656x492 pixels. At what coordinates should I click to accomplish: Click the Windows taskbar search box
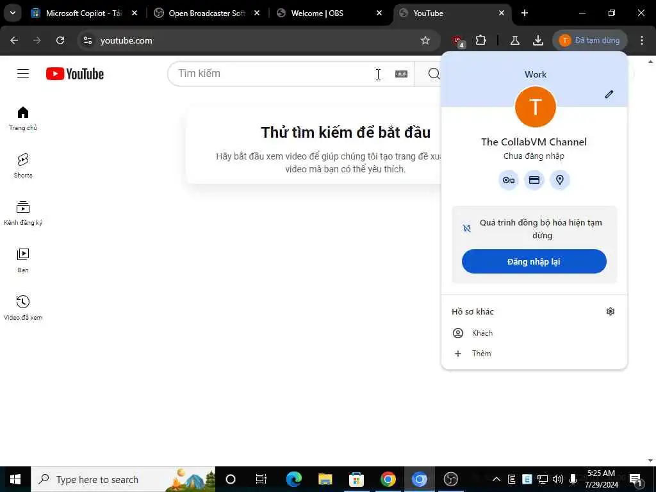coord(123,479)
